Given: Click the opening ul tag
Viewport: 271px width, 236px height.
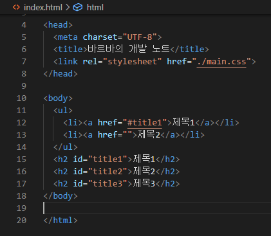Looking at the screenshot, I should tap(63, 111).
